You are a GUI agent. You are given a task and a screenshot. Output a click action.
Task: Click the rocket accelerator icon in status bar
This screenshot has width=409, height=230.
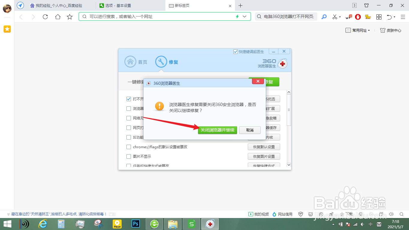click(x=331, y=214)
